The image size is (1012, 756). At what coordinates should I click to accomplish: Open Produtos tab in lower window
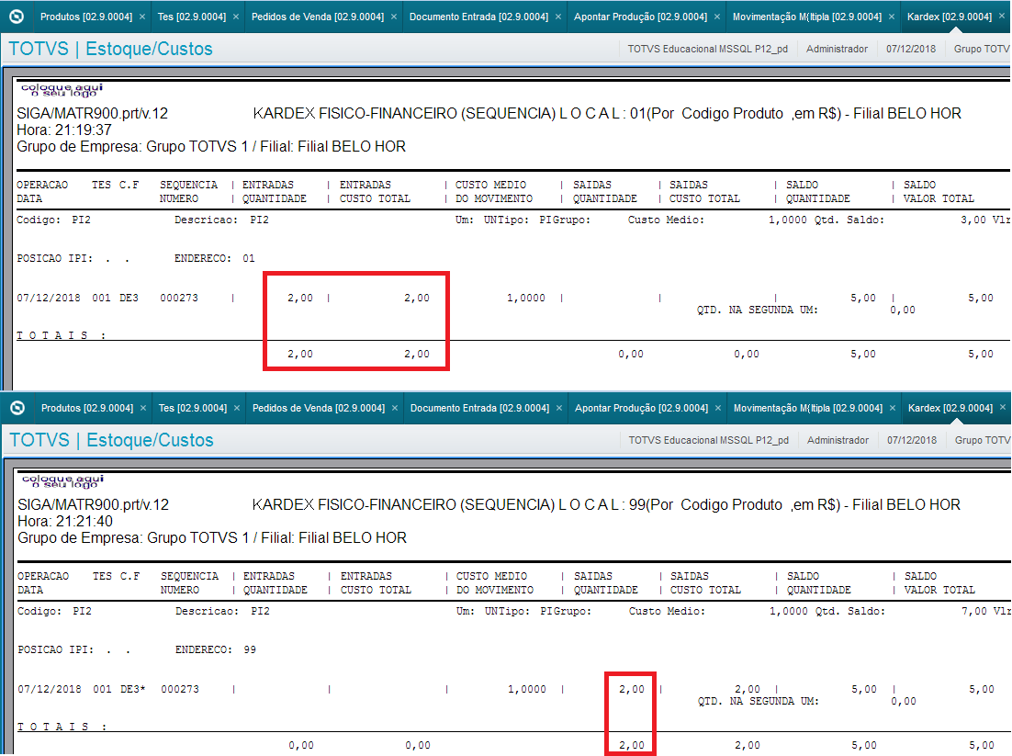click(x=87, y=408)
